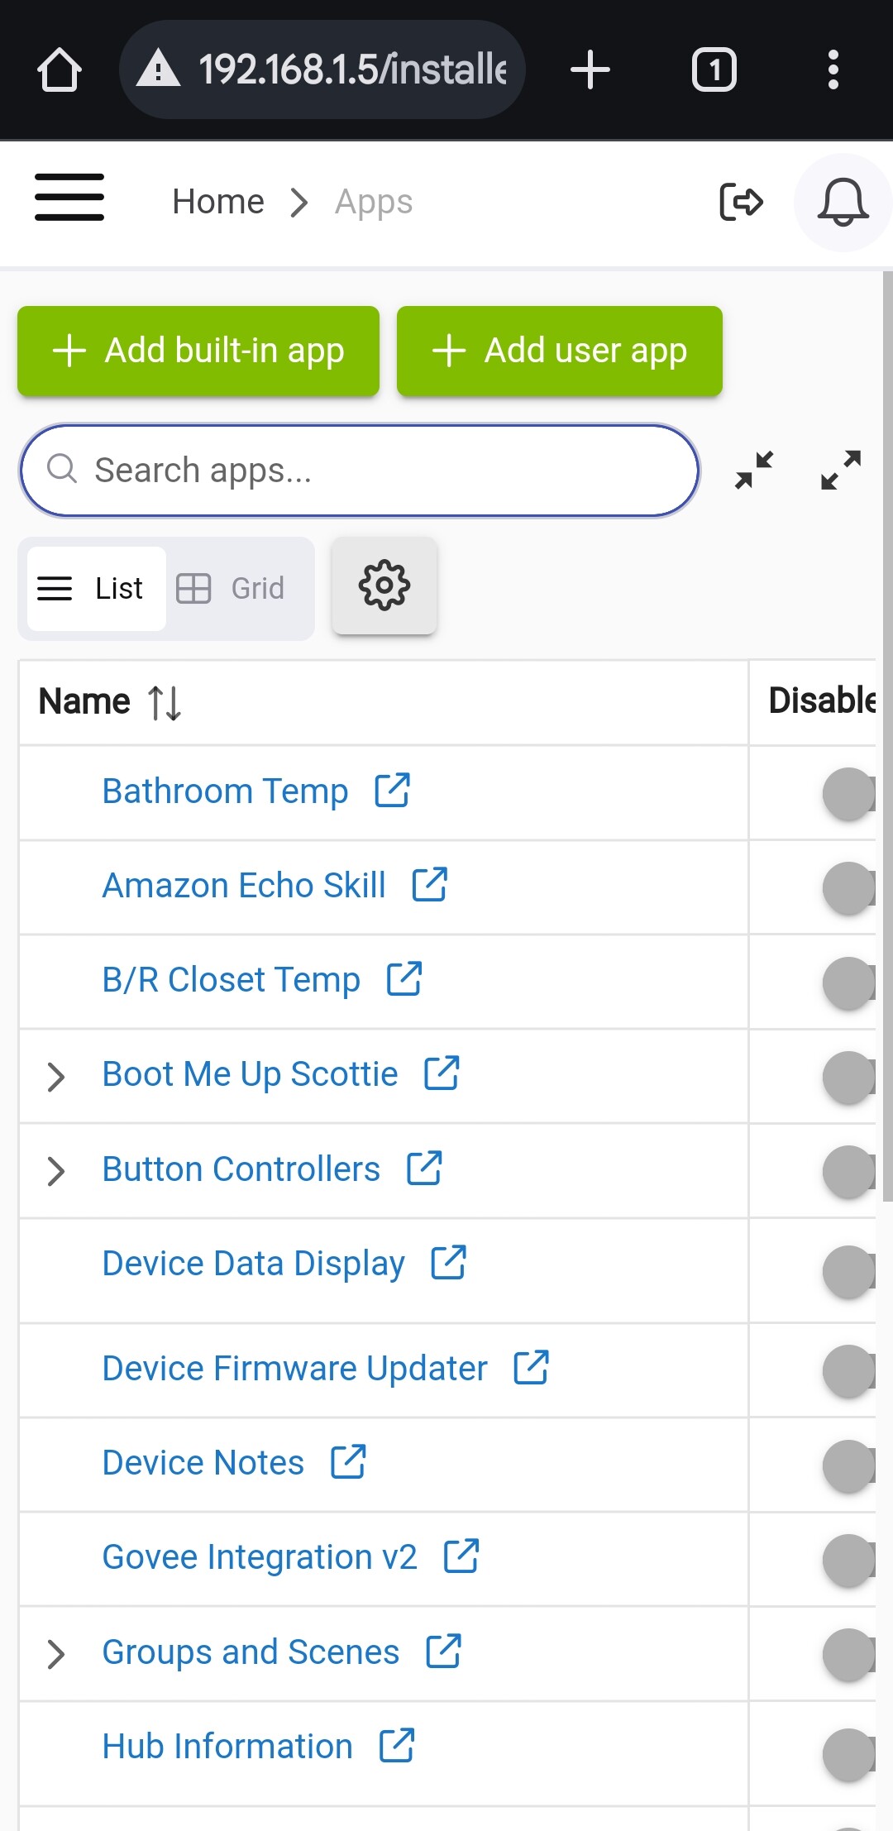Toggle disable switch for Bathroom Temp

[850, 794]
